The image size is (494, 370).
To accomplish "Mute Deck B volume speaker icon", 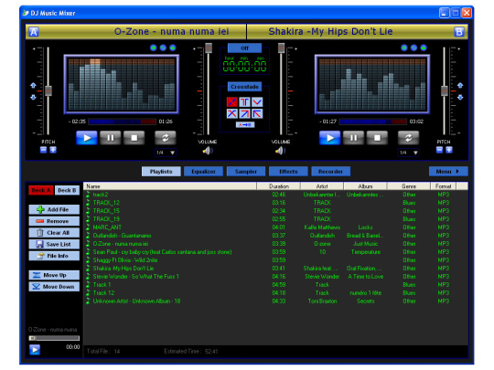I will point(280,151).
